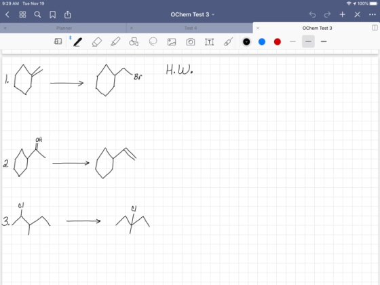Tap the Wi-Fi status icon

[x=349, y=3]
